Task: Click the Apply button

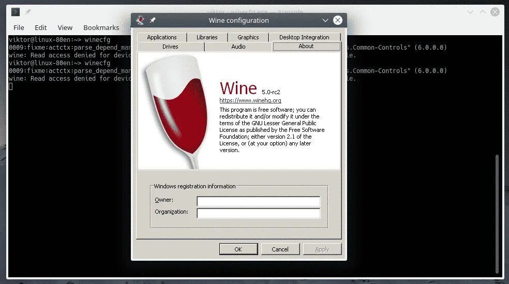Action: pyautogui.click(x=322, y=249)
